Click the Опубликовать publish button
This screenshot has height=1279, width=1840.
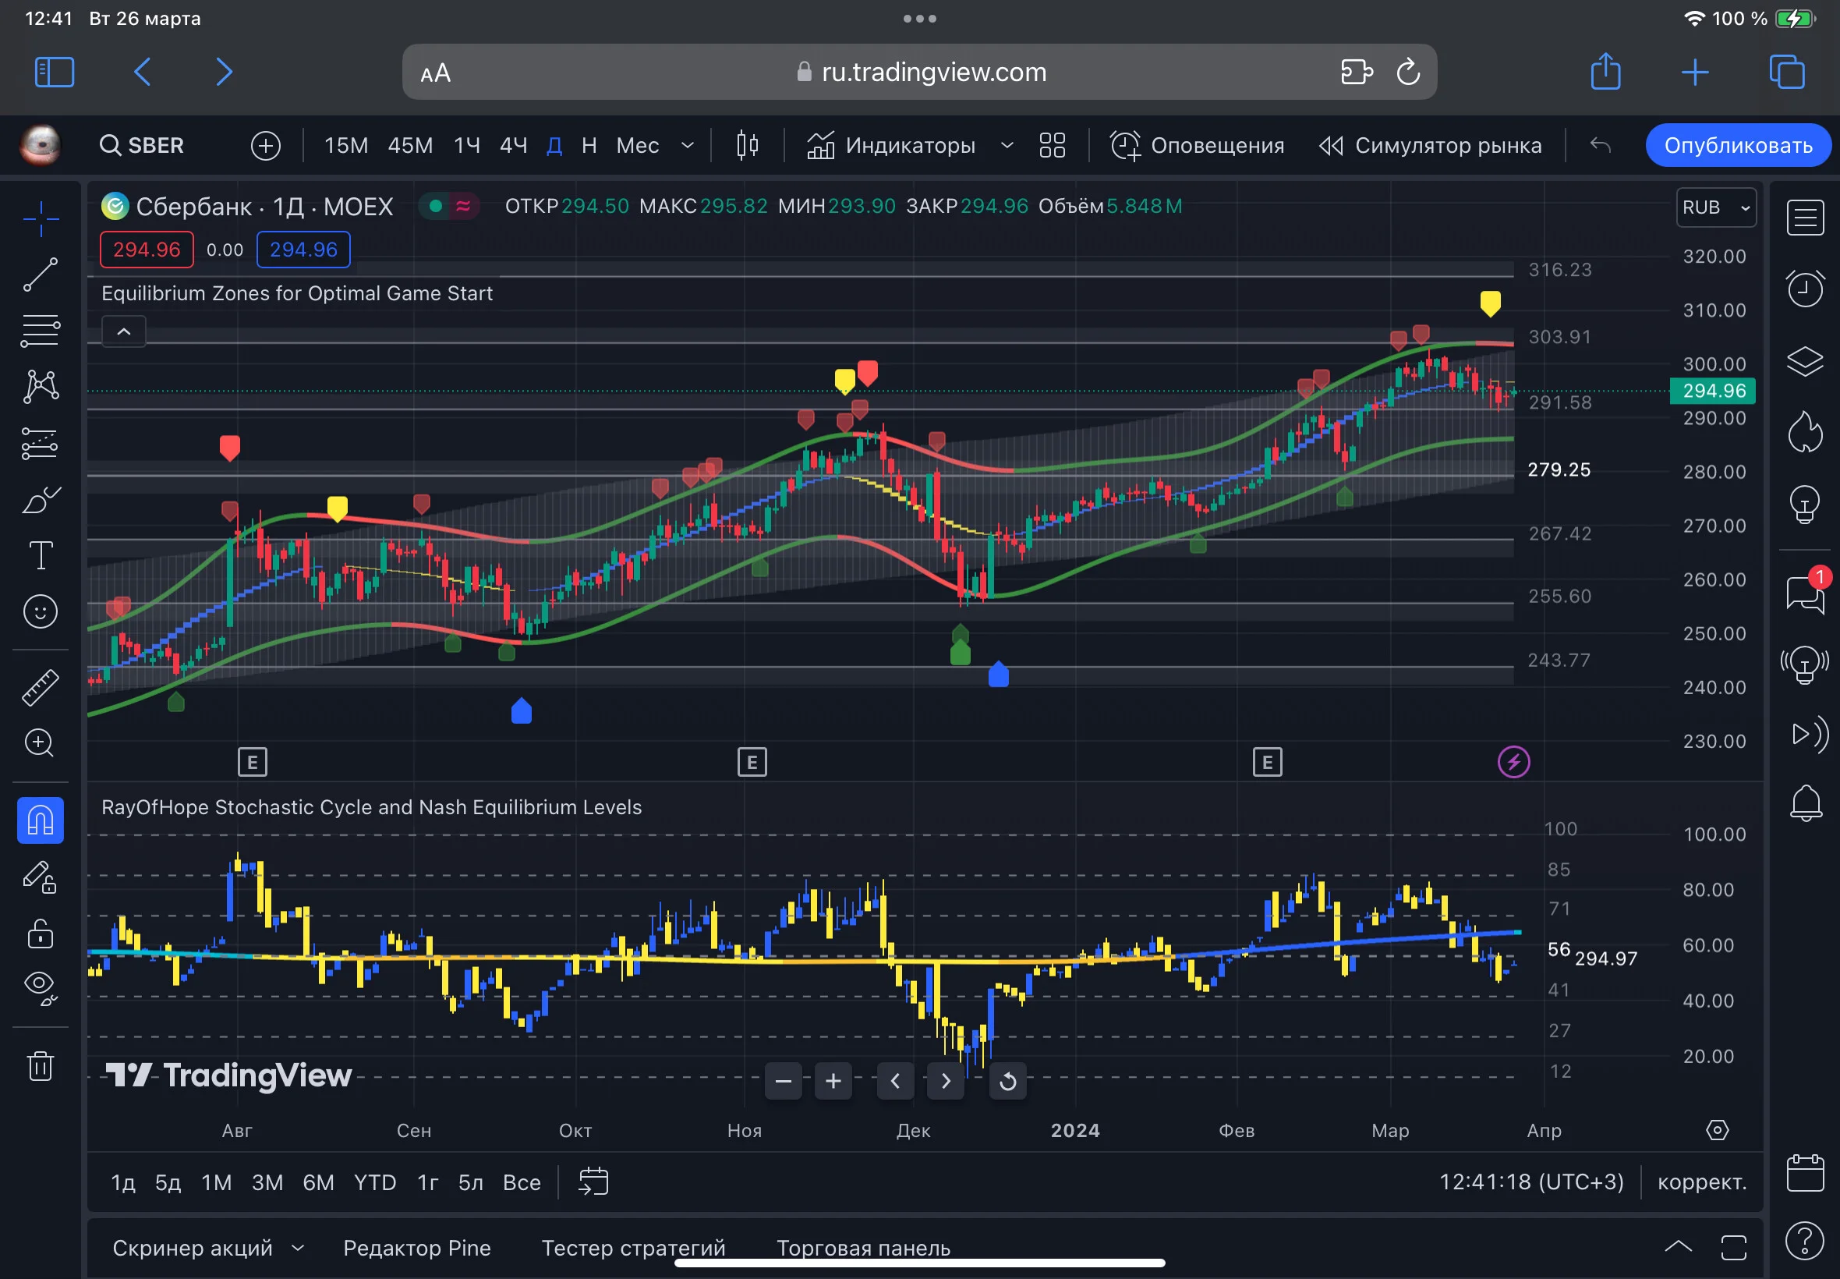click(1739, 146)
